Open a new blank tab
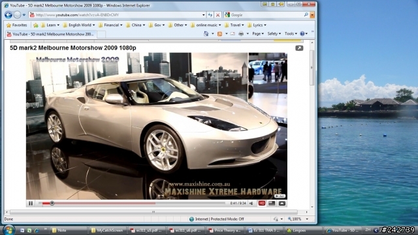Image resolution: width=418 pixels, height=235 pixels. (x=101, y=34)
